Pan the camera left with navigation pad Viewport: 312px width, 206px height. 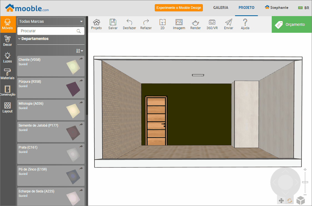(x=275, y=182)
